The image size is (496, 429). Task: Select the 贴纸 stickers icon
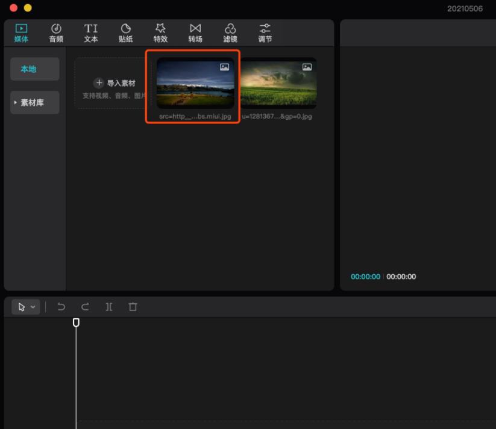click(x=126, y=33)
